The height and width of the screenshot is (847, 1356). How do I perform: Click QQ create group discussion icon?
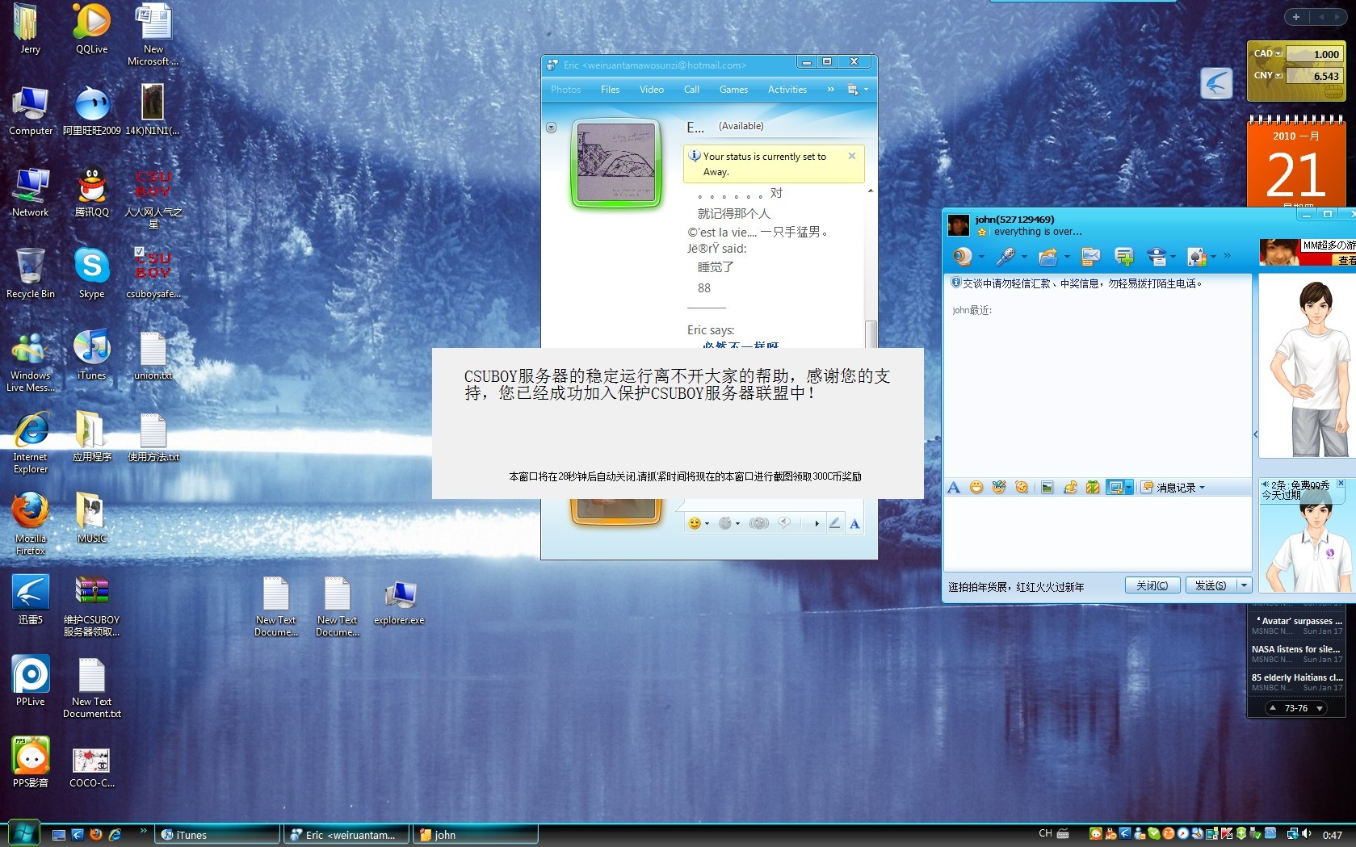[1123, 257]
